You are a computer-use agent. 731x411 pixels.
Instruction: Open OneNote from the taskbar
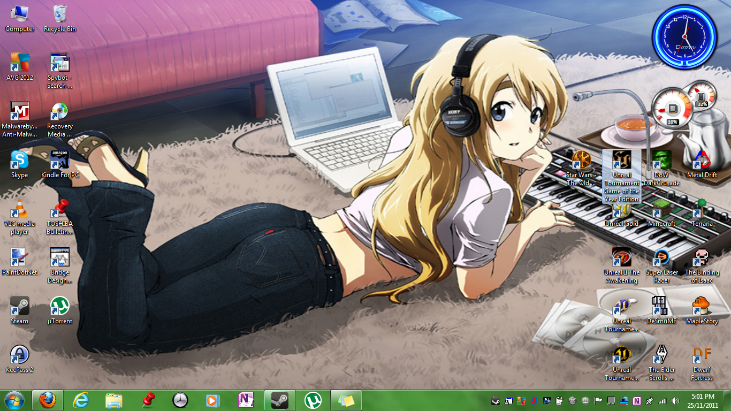click(246, 400)
